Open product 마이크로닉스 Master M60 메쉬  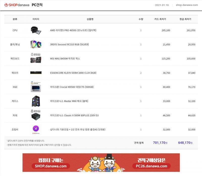(69, 101)
